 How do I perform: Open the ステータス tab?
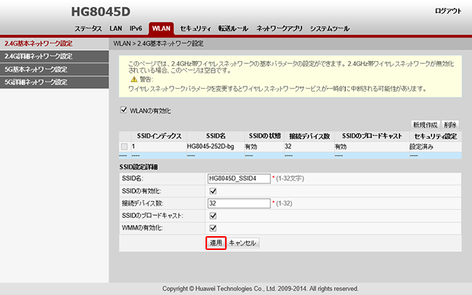(x=88, y=29)
